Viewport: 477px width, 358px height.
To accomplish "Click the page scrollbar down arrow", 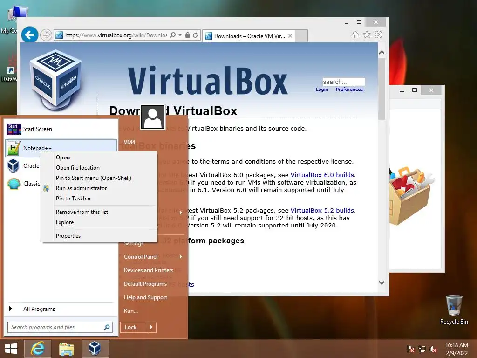I will tap(382, 282).
